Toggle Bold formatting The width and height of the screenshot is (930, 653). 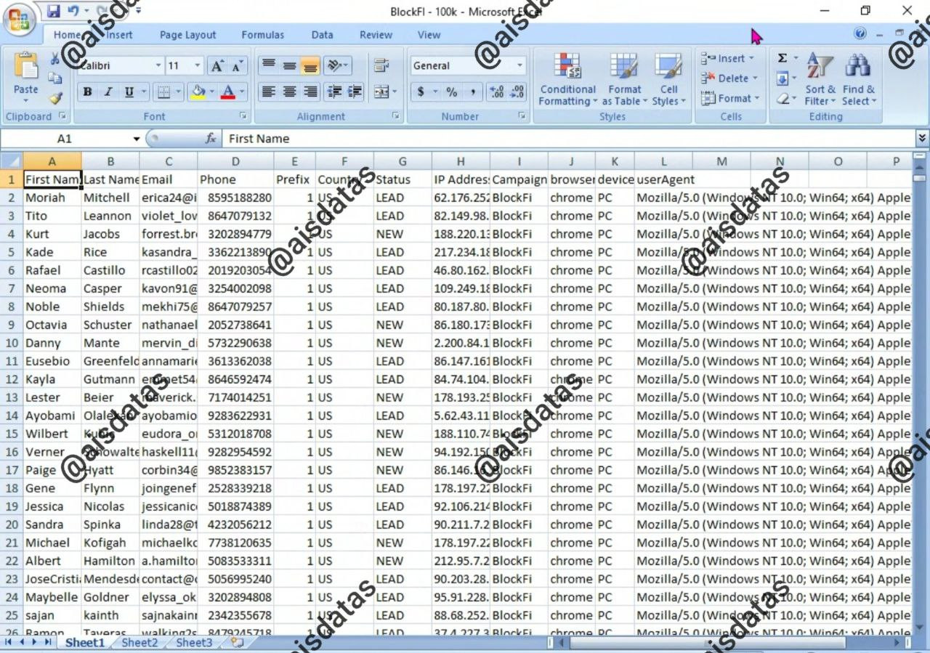tap(87, 92)
